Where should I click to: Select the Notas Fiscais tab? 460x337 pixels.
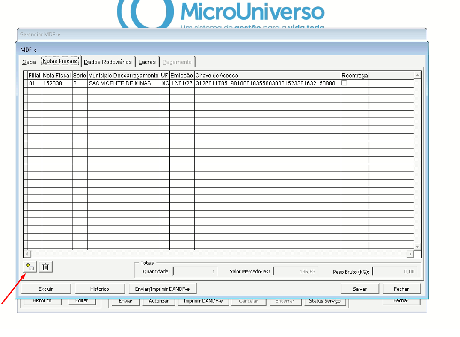[60, 62]
